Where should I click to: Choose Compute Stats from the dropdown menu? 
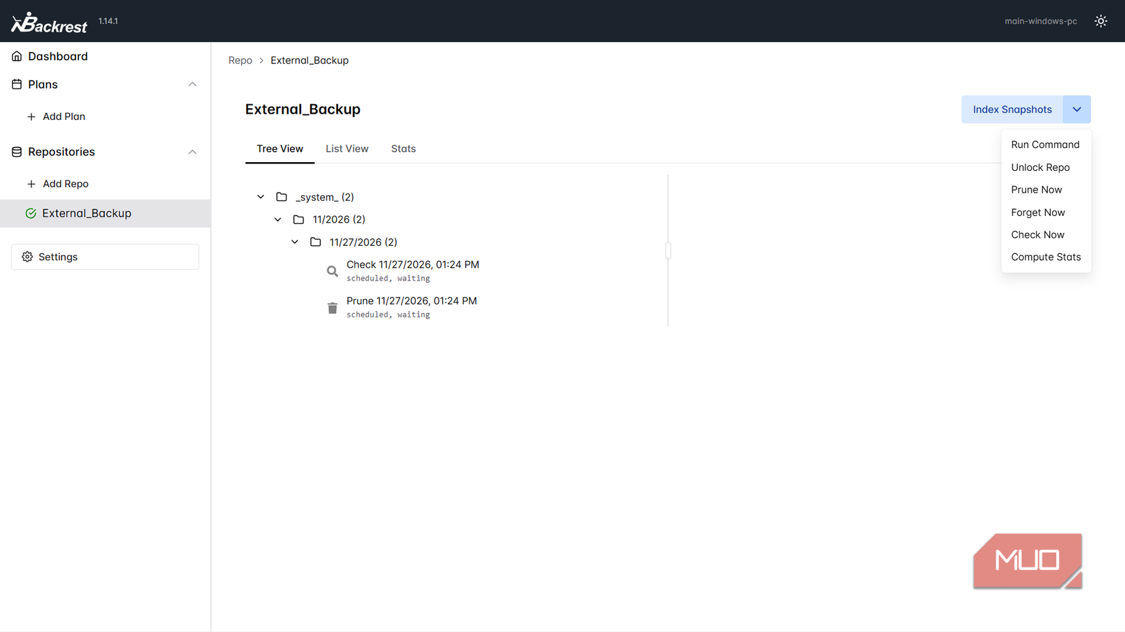(x=1045, y=257)
